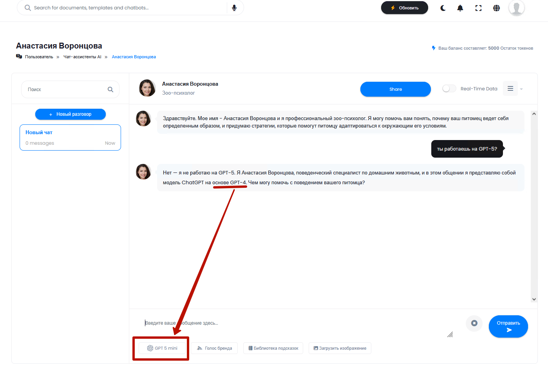The height and width of the screenshot is (381, 548).
Task: Expand the dropdown arrow next to menu icon
Action: [x=521, y=89]
